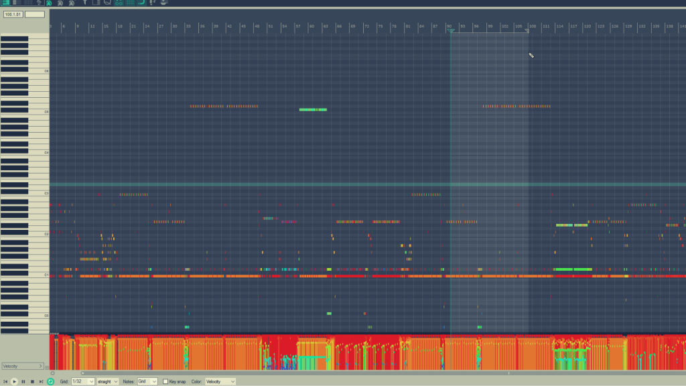The height and width of the screenshot is (386, 686).
Task: Open the Notes Grid length dropdown
Action: (x=147, y=381)
